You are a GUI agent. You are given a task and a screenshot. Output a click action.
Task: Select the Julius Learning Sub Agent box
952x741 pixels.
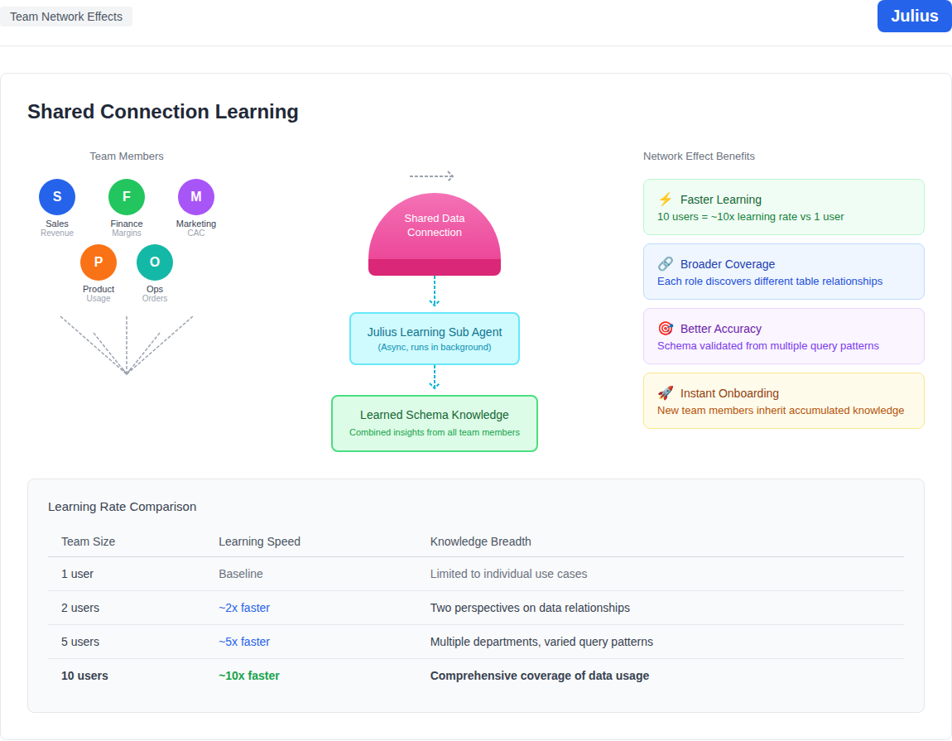coord(435,339)
